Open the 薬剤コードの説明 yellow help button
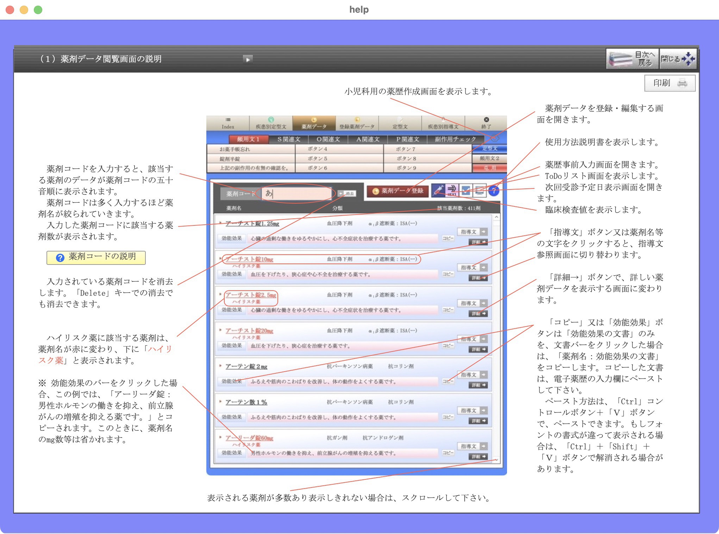Viewport: 719px width, 534px height. (x=96, y=257)
